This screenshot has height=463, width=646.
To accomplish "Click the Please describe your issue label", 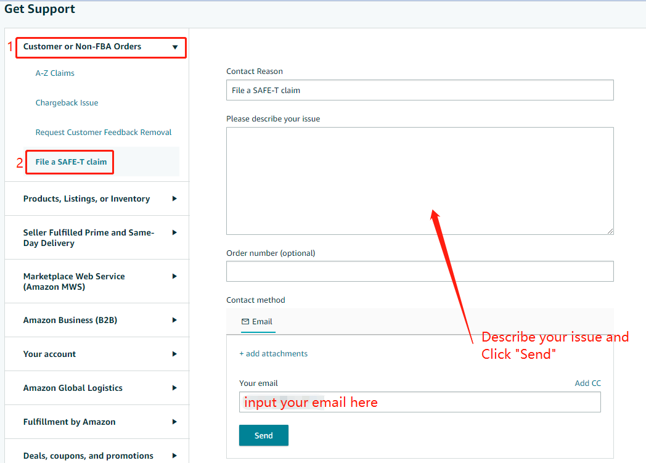I will coord(273,118).
